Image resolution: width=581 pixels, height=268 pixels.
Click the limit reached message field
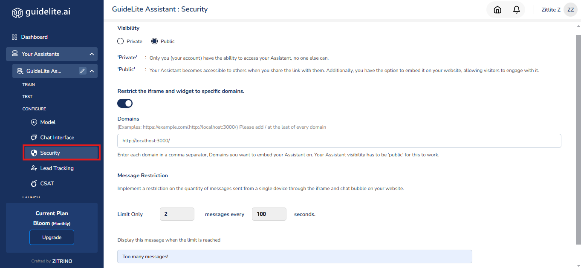coord(295,256)
